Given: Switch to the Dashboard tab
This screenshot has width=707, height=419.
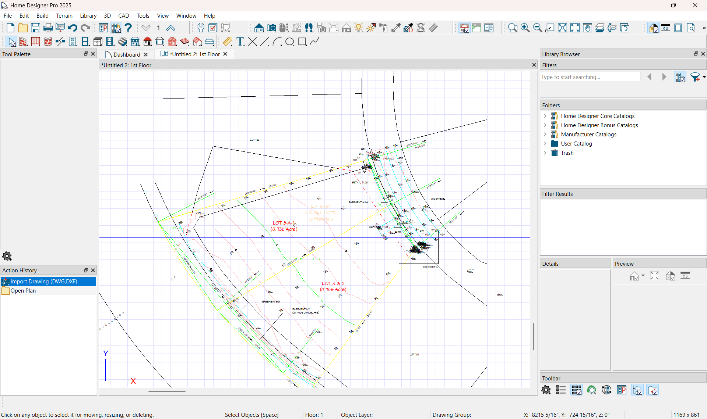Looking at the screenshot, I should click(x=126, y=54).
